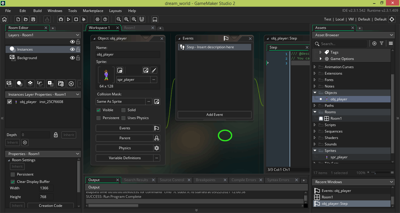Enable the object Persistent checkbox
The image size is (400, 213).
pos(99,118)
